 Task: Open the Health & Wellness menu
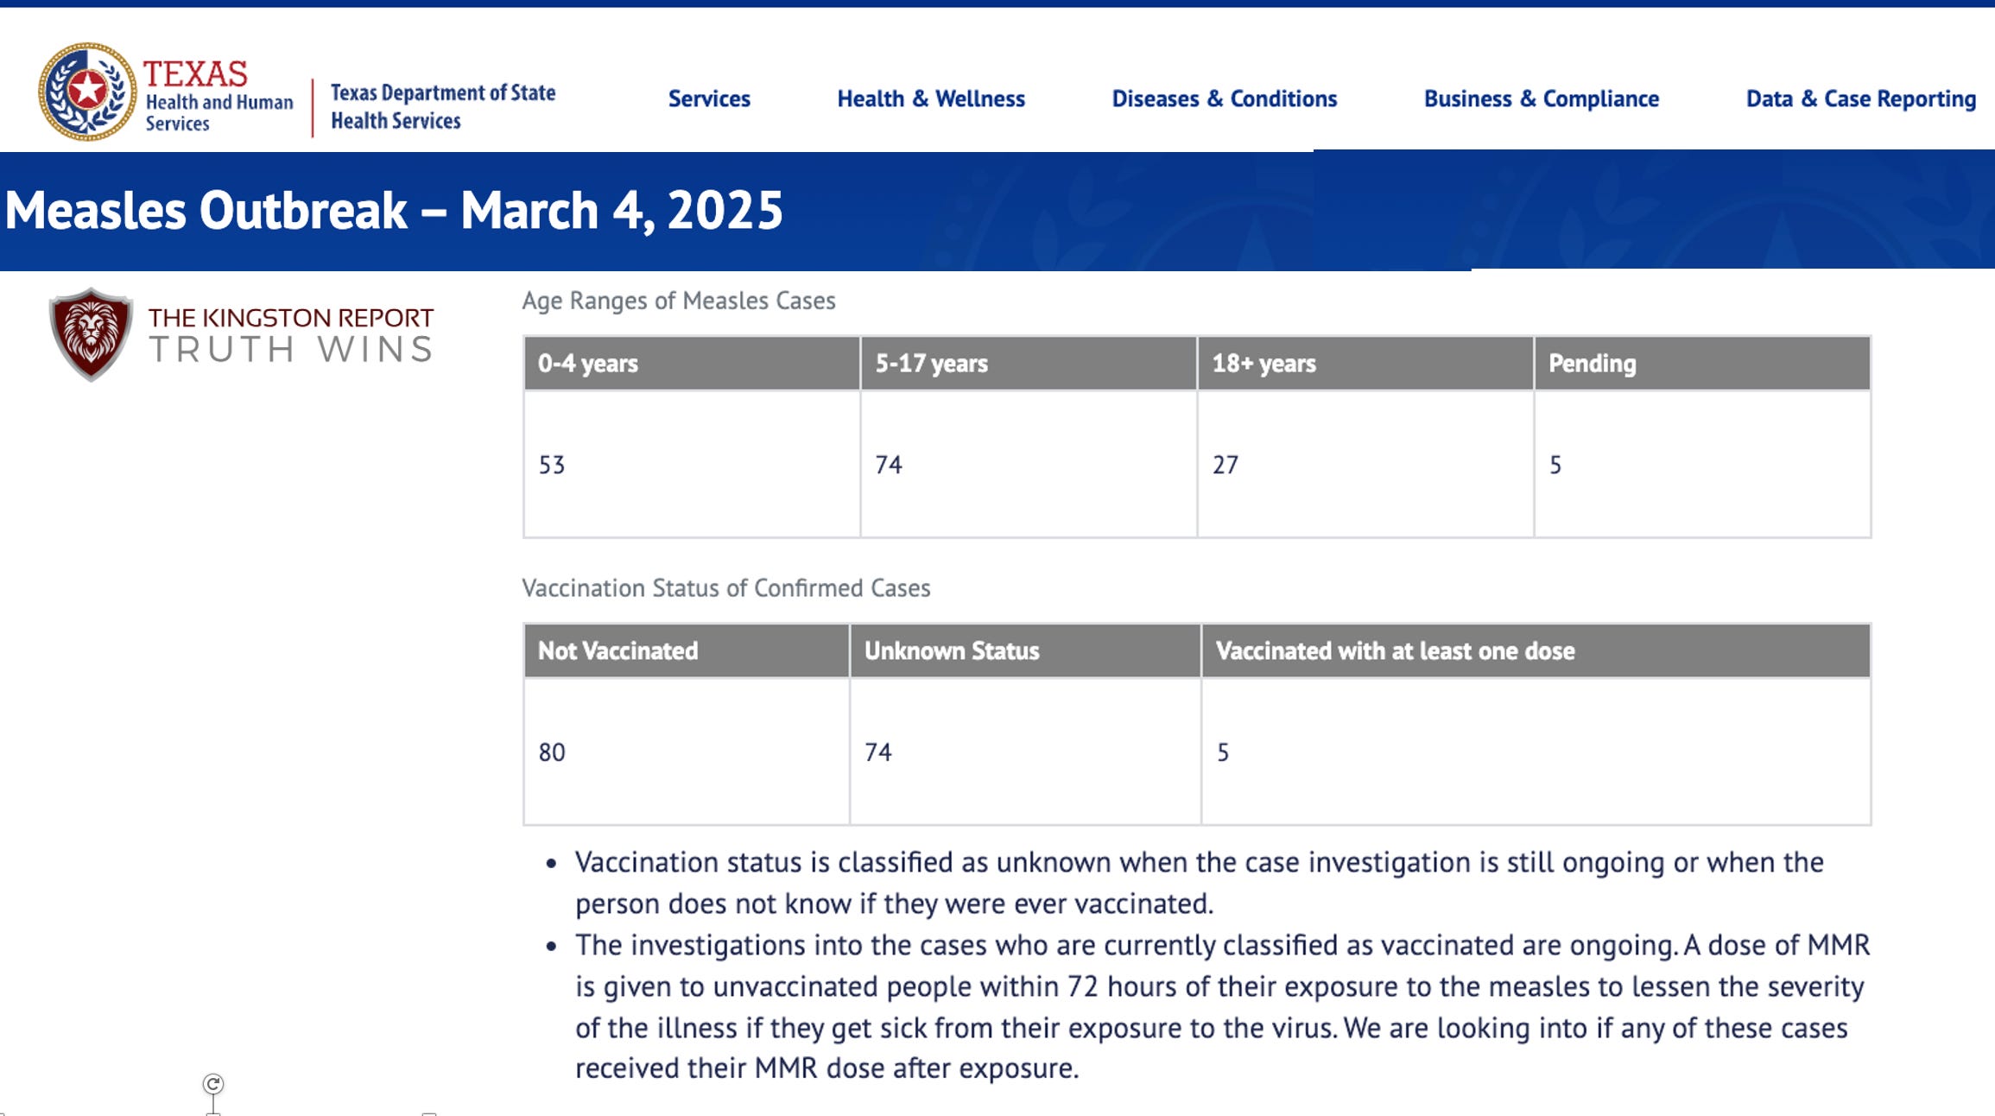click(931, 99)
